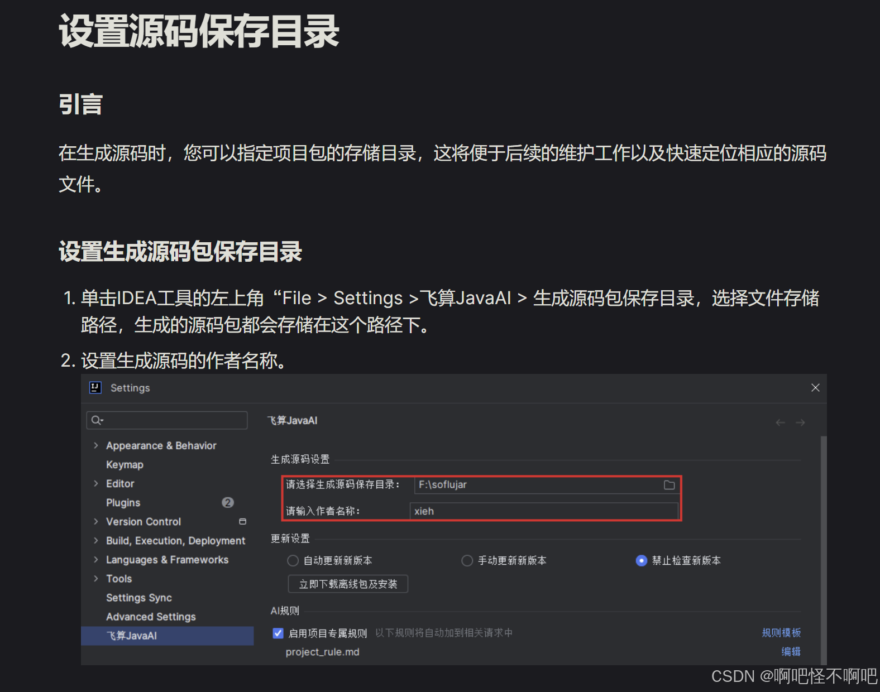The width and height of the screenshot is (880, 692).
Task: Expand Build, Execution, Deployment node
Action: (96, 540)
